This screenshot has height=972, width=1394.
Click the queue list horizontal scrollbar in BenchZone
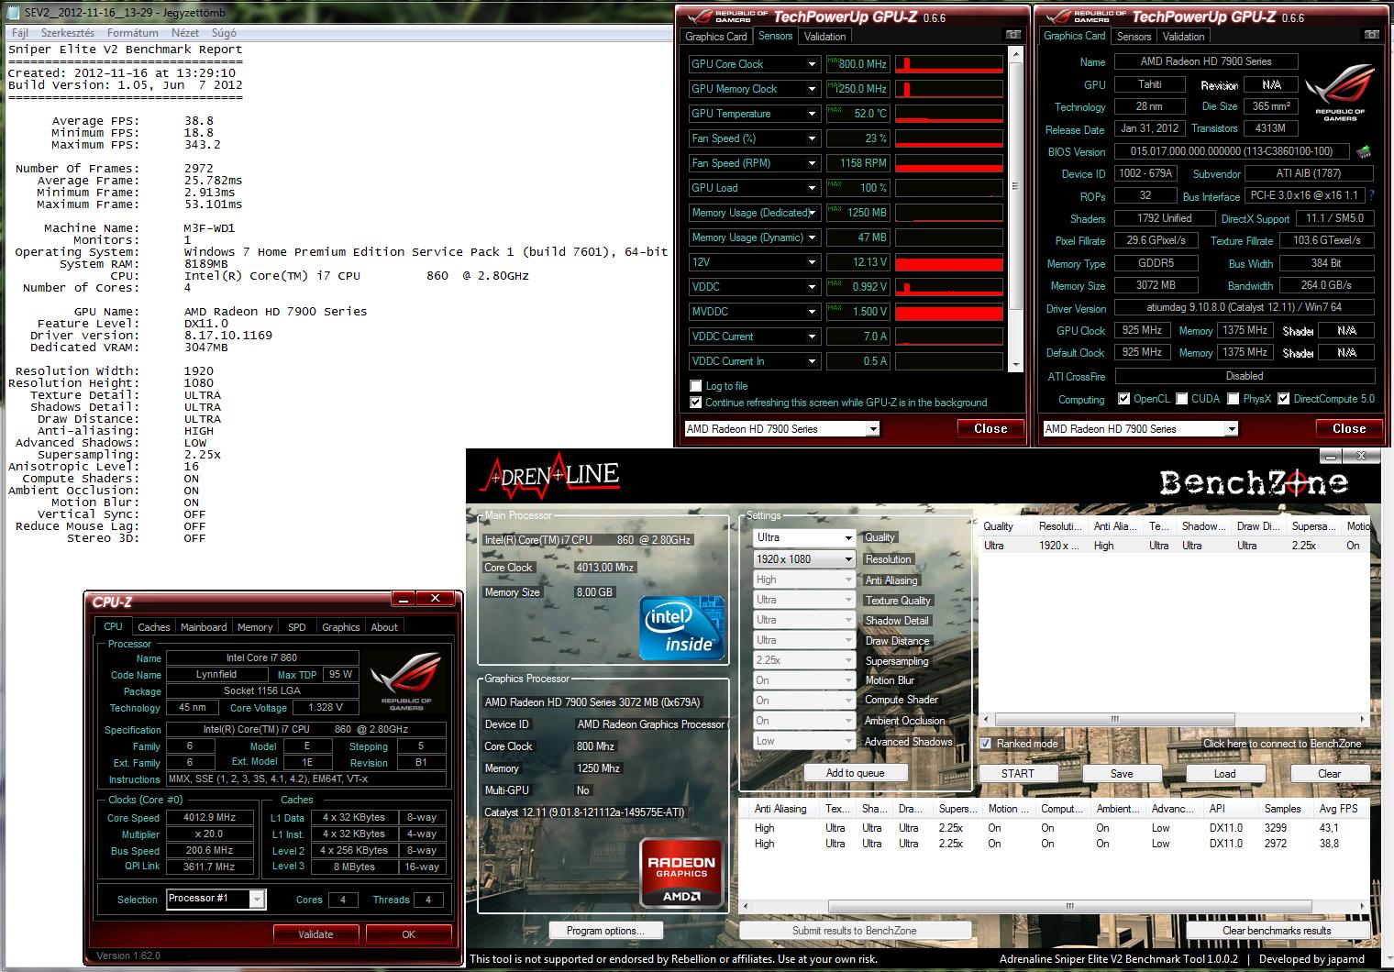[1174, 720]
